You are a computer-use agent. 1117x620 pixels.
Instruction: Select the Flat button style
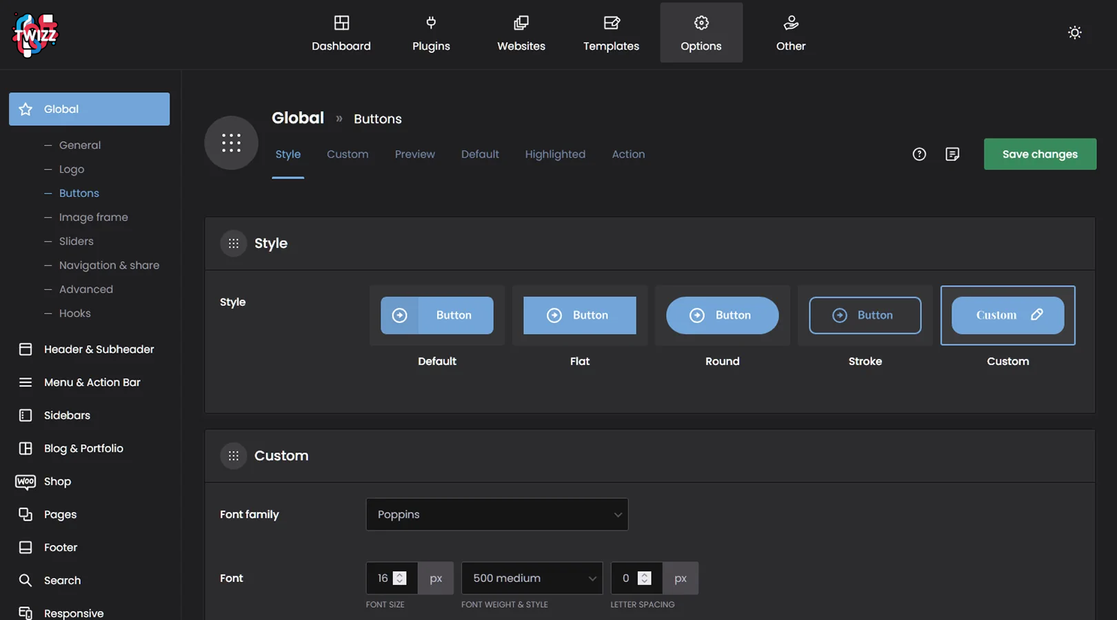(x=579, y=316)
